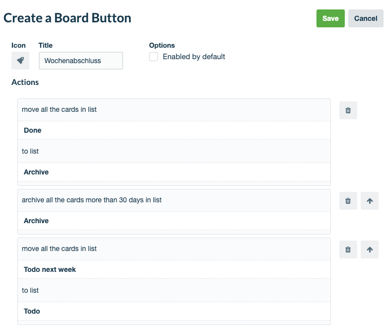Save the board button
Viewport: 391px width, 334px height.
pos(330,18)
